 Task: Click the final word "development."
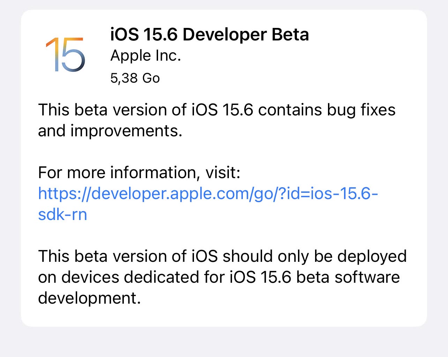coord(89,298)
